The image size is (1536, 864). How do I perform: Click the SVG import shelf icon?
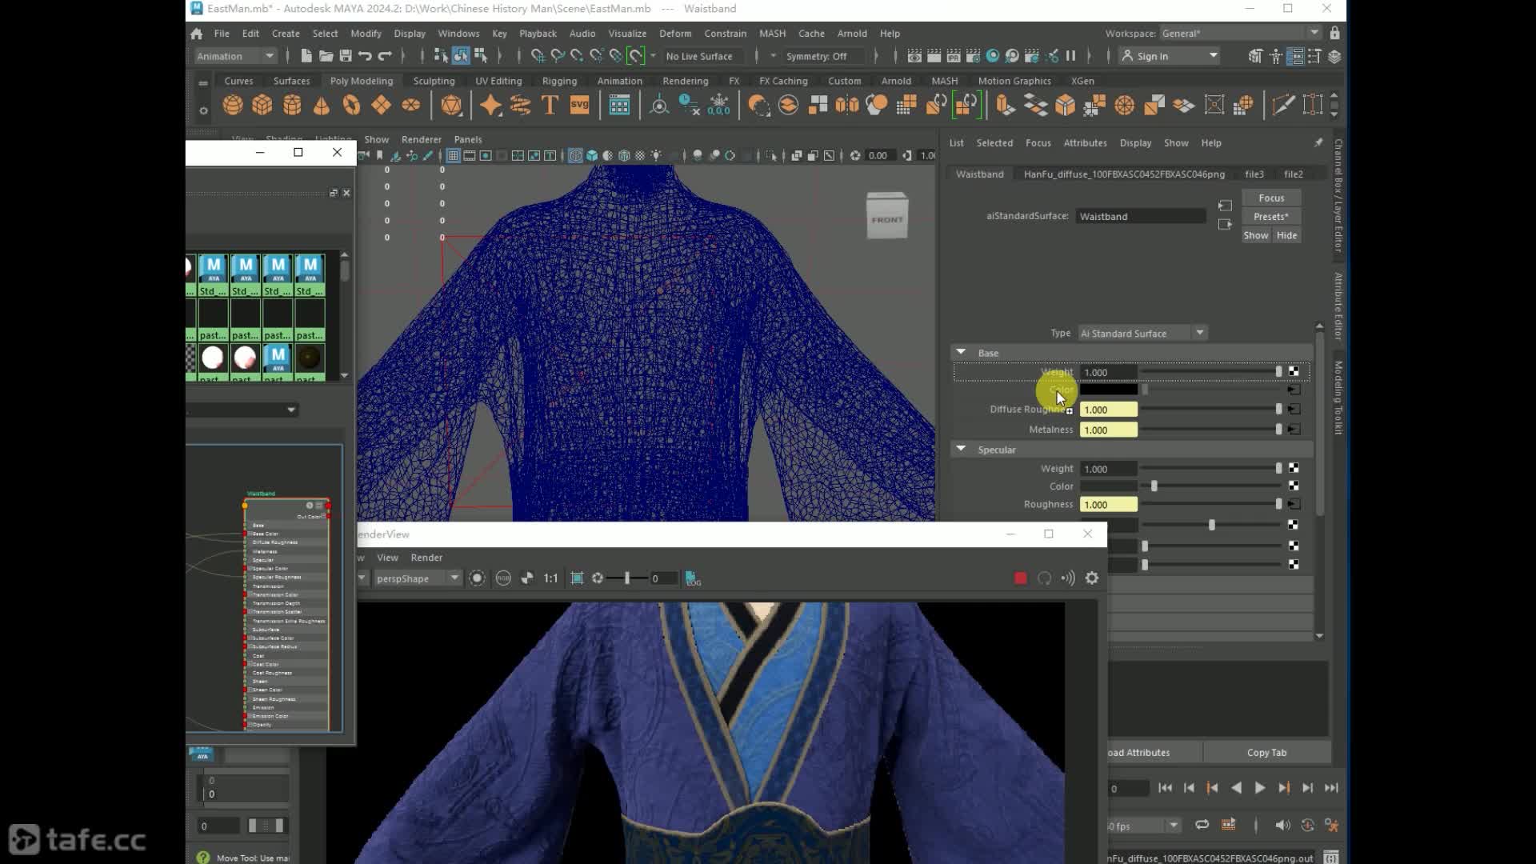pos(579,105)
